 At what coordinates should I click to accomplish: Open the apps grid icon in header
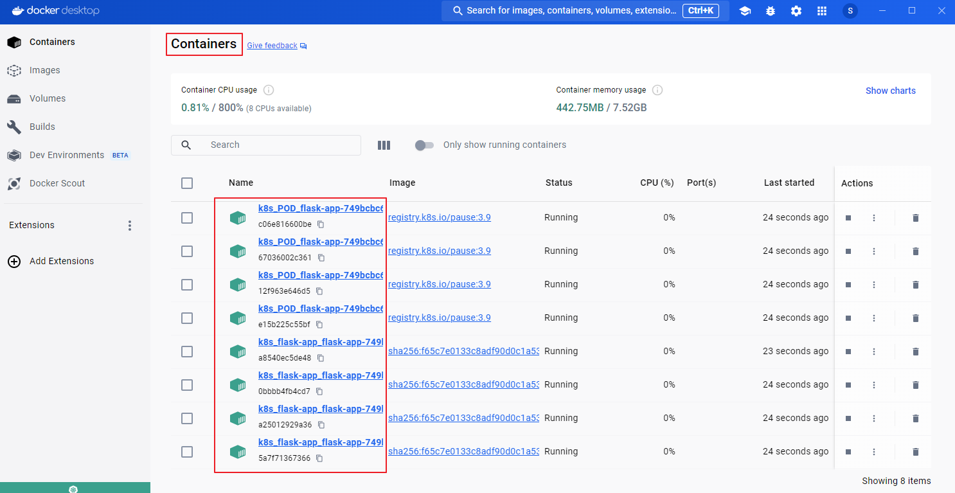(x=822, y=11)
